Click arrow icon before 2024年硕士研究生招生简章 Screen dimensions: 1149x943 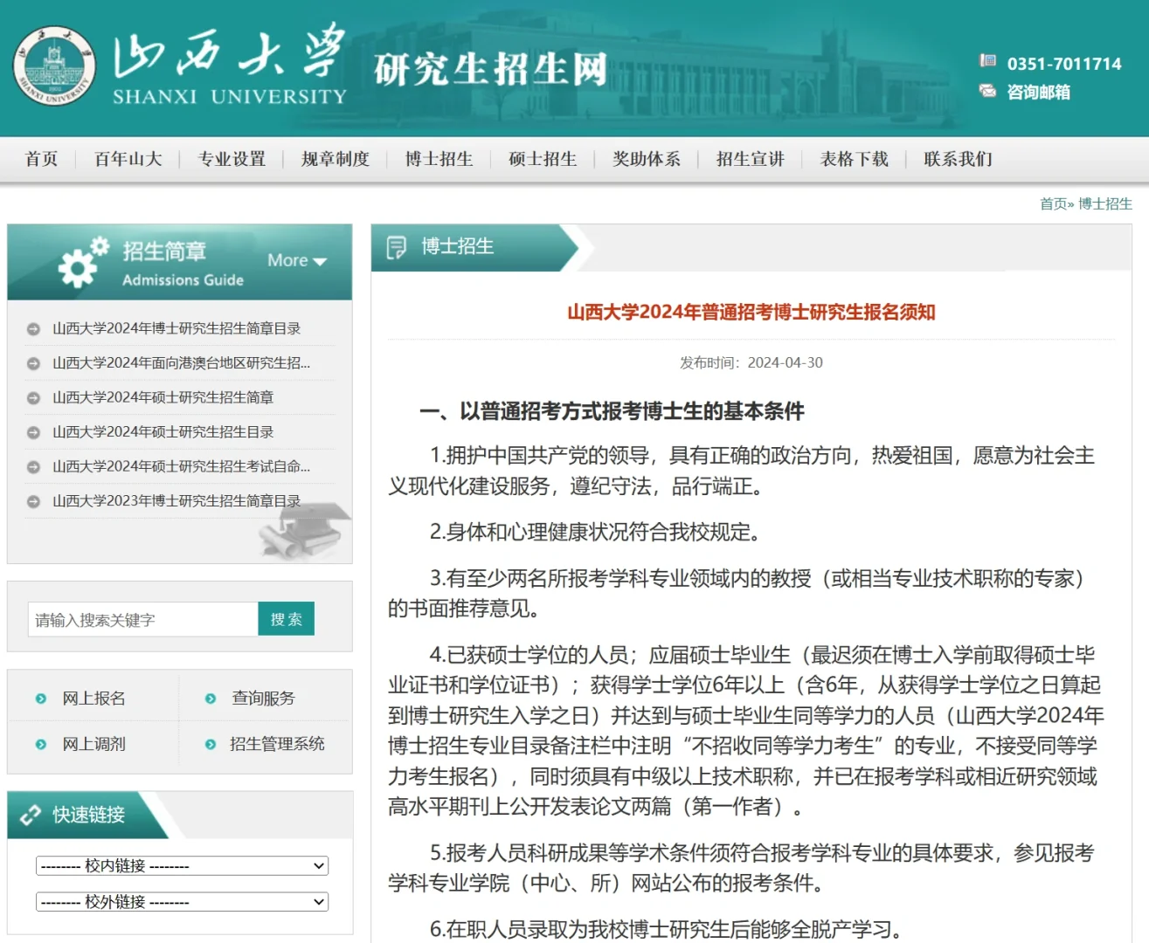click(33, 398)
